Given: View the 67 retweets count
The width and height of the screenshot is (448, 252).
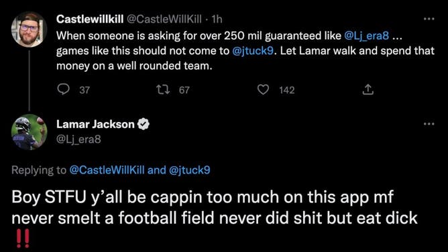Looking at the screenshot, I should (x=184, y=90).
